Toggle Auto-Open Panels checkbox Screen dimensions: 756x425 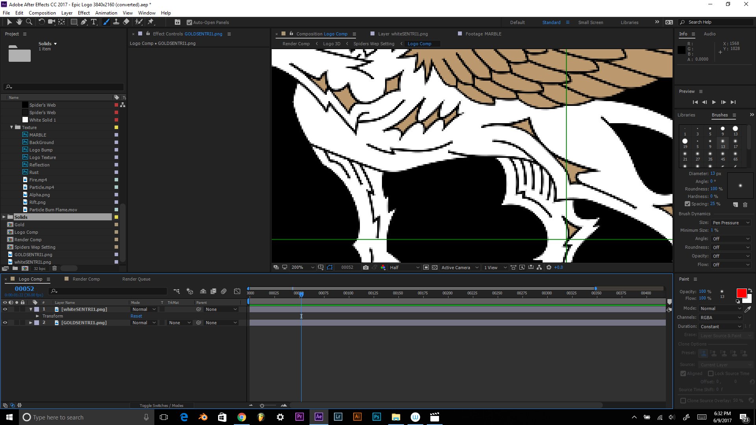pos(189,22)
